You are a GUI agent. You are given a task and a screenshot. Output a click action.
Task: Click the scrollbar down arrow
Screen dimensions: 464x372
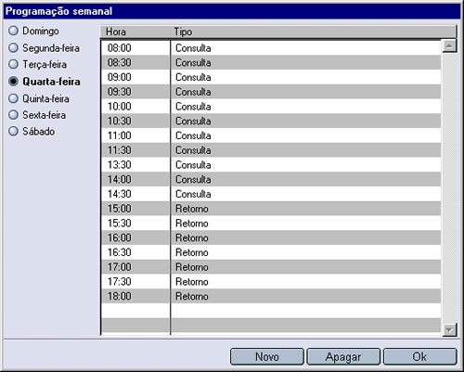[449, 329]
